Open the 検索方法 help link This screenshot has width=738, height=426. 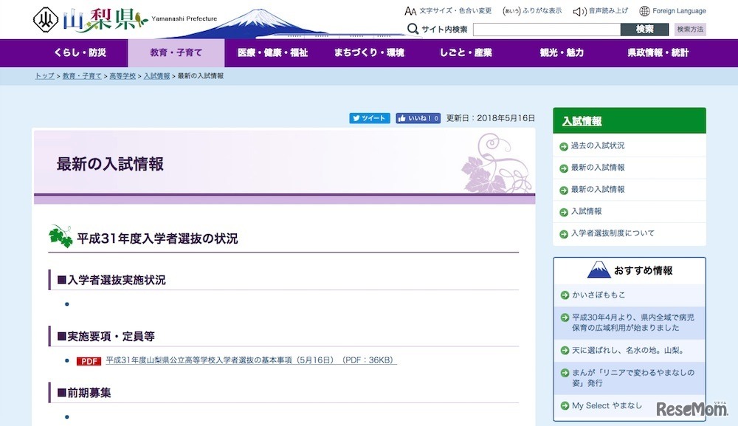pos(690,30)
